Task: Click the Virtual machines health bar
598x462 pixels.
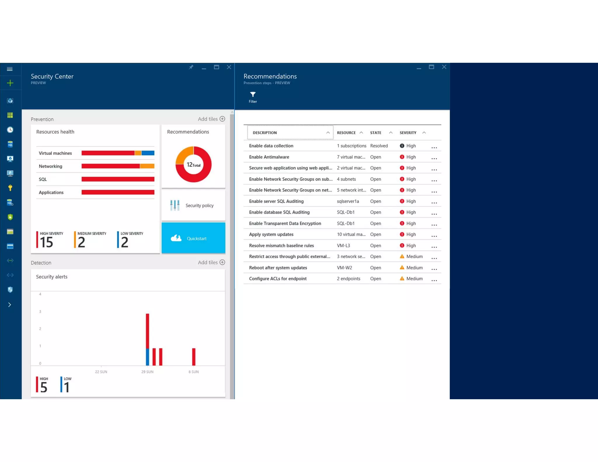Action: pyautogui.click(x=118, y=153)
